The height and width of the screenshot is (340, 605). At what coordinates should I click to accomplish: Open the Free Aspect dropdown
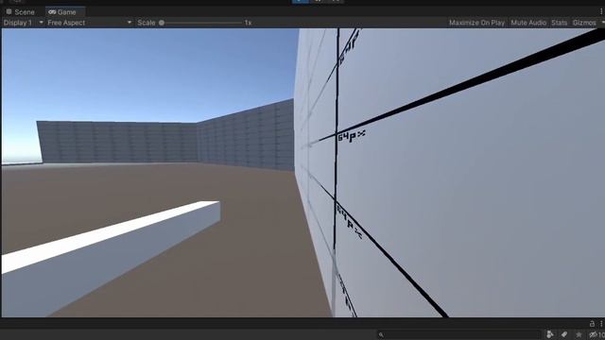[x=89, y=23]
